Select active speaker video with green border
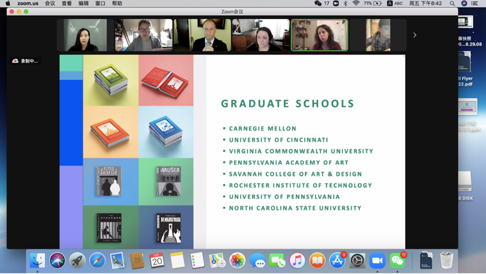This screenshot has height=274, width=486. click(x=319, y=35)
